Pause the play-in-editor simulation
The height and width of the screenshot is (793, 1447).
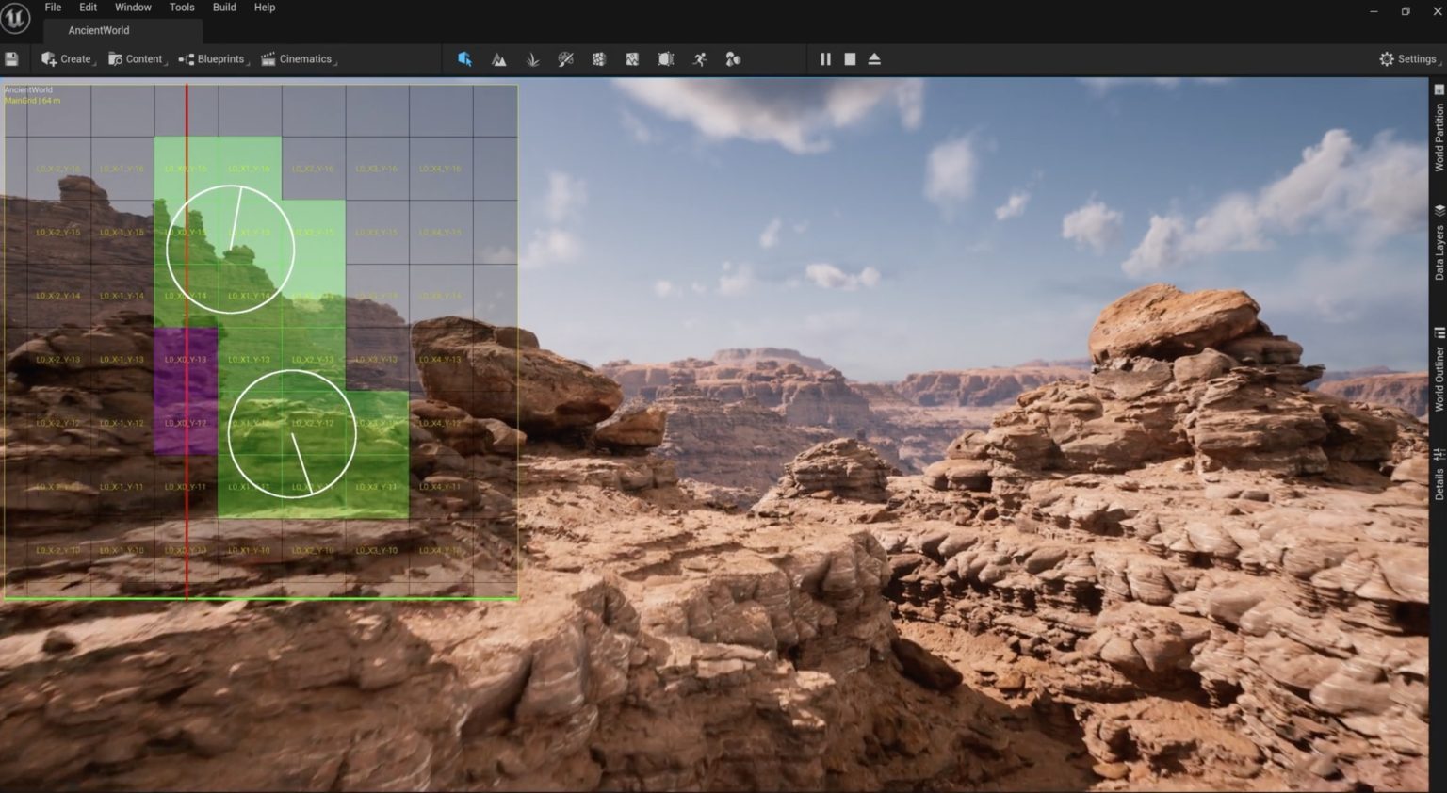click(825, 59)
